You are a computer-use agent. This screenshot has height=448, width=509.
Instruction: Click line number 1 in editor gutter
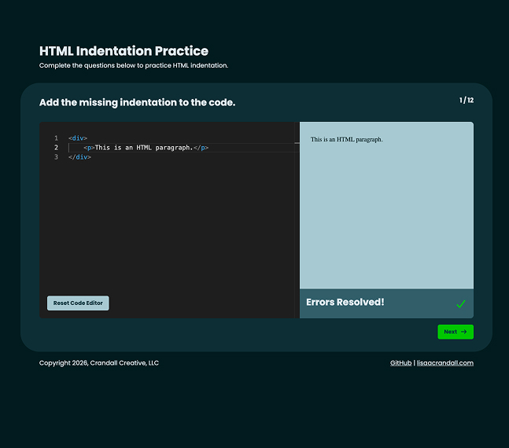click(x=56, y=138)
